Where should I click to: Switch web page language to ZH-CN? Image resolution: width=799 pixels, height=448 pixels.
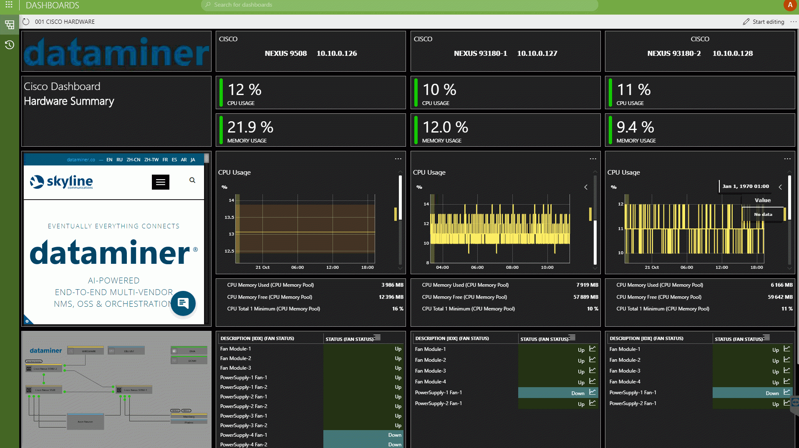pyautogui.click(x=134, y=160)
